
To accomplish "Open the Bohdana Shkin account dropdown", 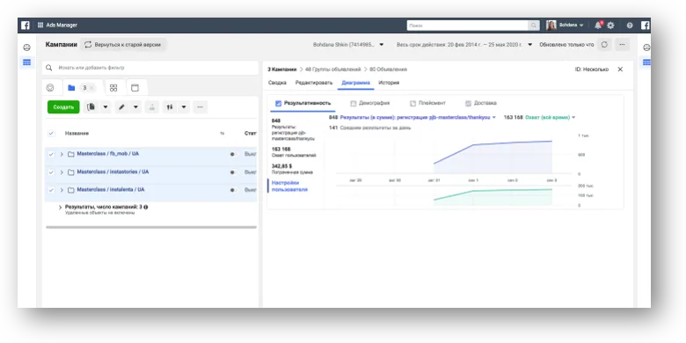I will pyautogui.click(x=348, y=45).
